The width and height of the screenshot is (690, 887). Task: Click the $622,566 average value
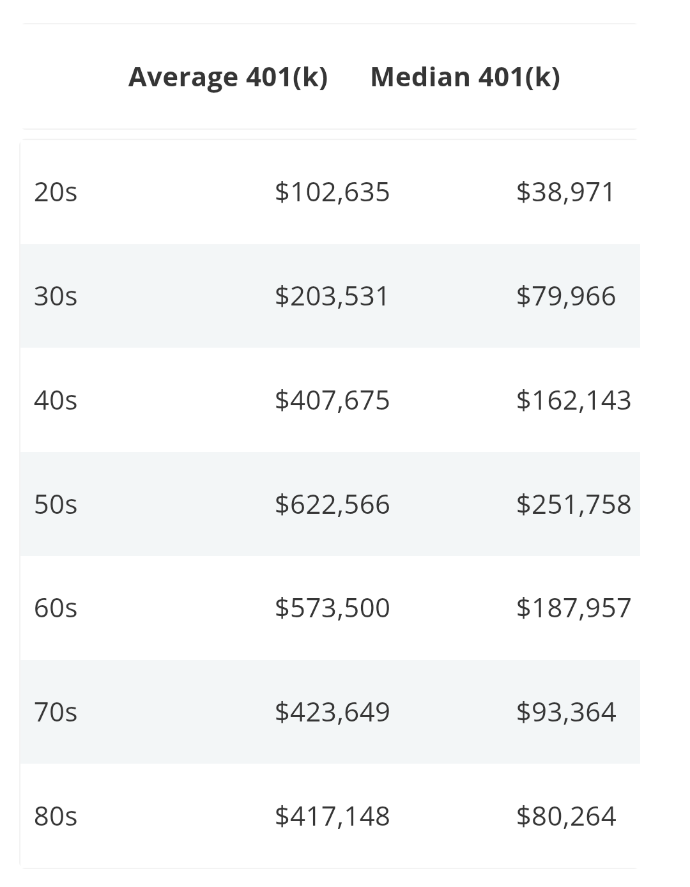332,505
